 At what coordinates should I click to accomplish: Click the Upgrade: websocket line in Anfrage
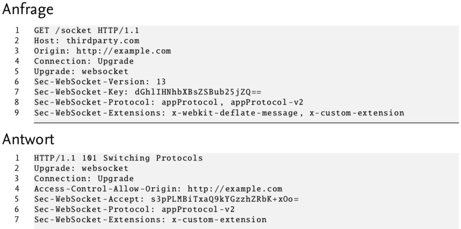(x=81, y=72)
